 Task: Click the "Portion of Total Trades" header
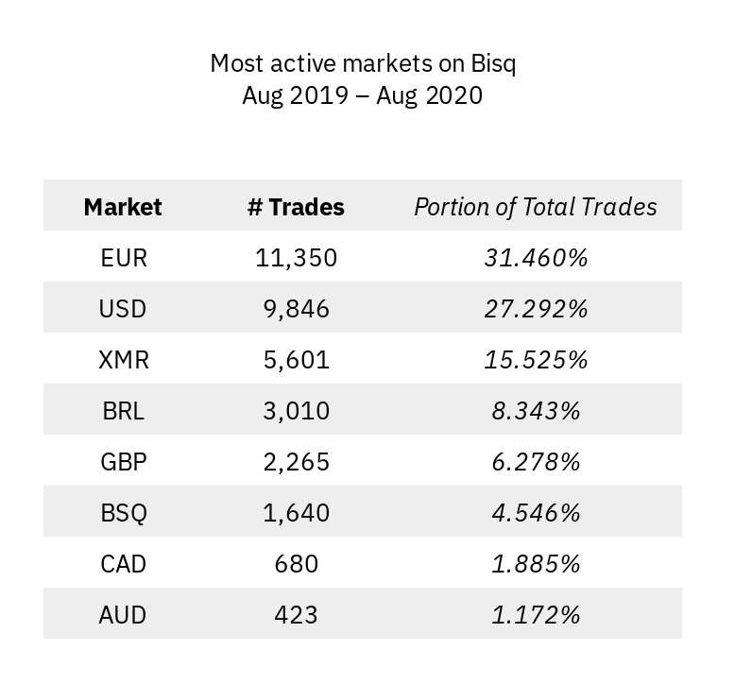(535, 207)
